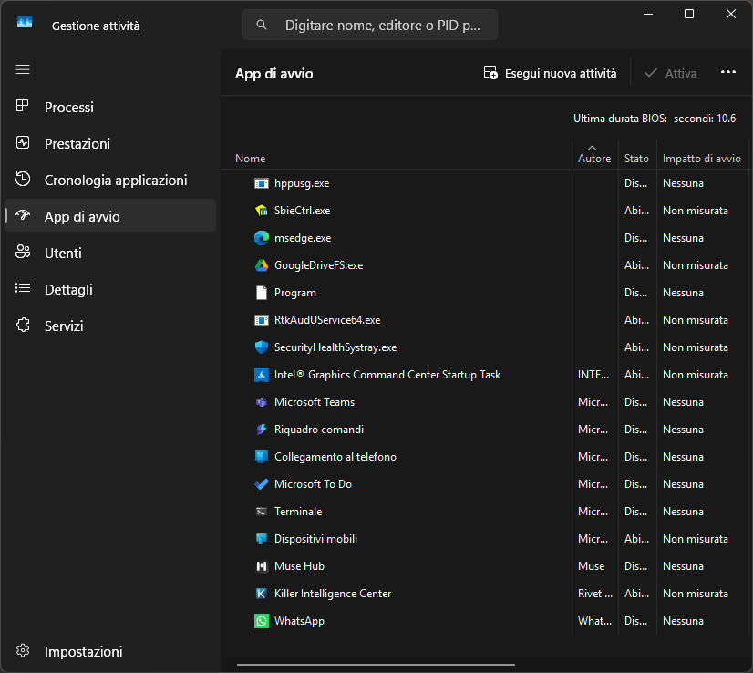Click the Processi grid icon
The image size is (753, 673).
pyautogui.click(x=23, y=106)
